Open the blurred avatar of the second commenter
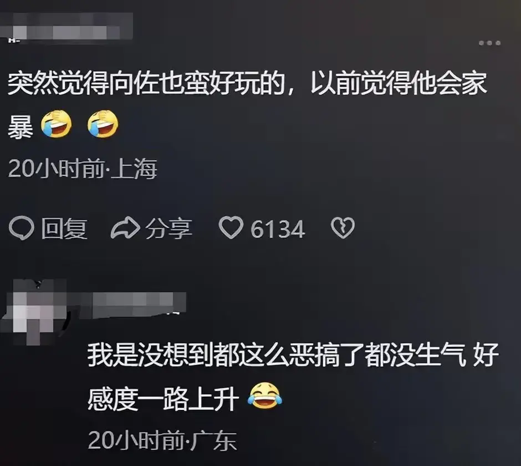Image resolution: width=521 pixels, height=466 pixels. [x=33, y=311]
